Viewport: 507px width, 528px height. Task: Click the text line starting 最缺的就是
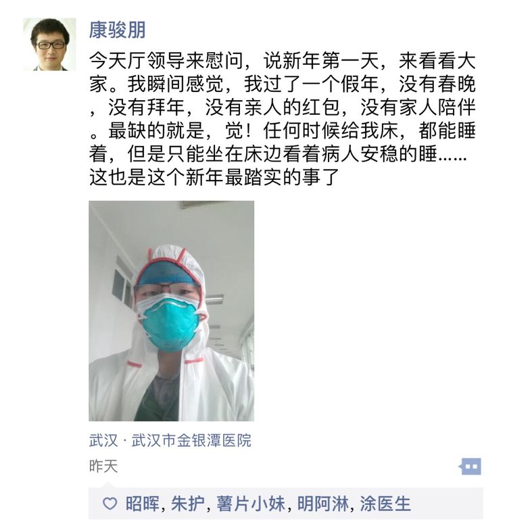pyautogui.click(x=282, y=130)
